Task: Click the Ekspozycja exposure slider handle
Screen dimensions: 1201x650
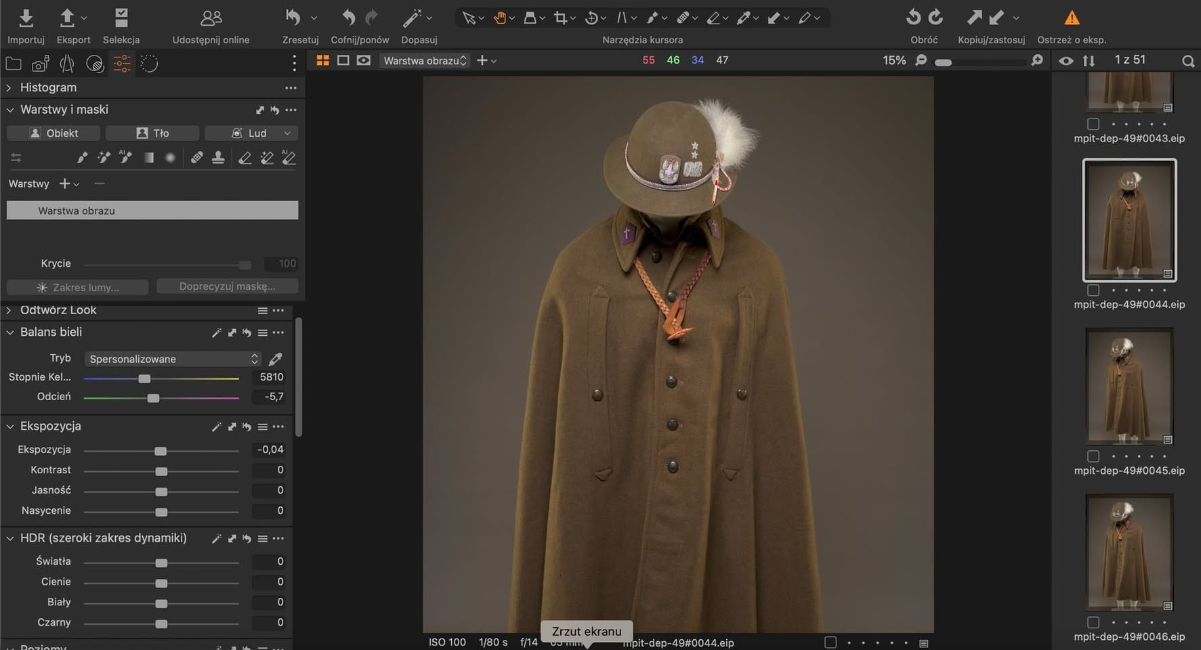Action: (x=161, y=451)
